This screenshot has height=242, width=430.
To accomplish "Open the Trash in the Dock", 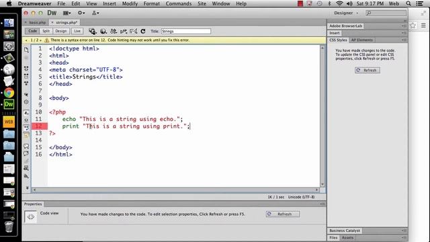I will coord(9,227).
